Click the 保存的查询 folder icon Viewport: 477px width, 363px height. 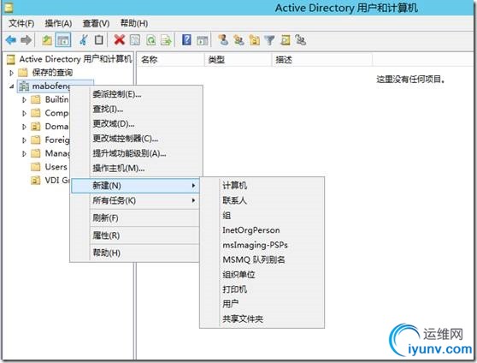coord(23,73)
